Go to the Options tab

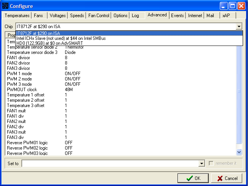point(120,16)
